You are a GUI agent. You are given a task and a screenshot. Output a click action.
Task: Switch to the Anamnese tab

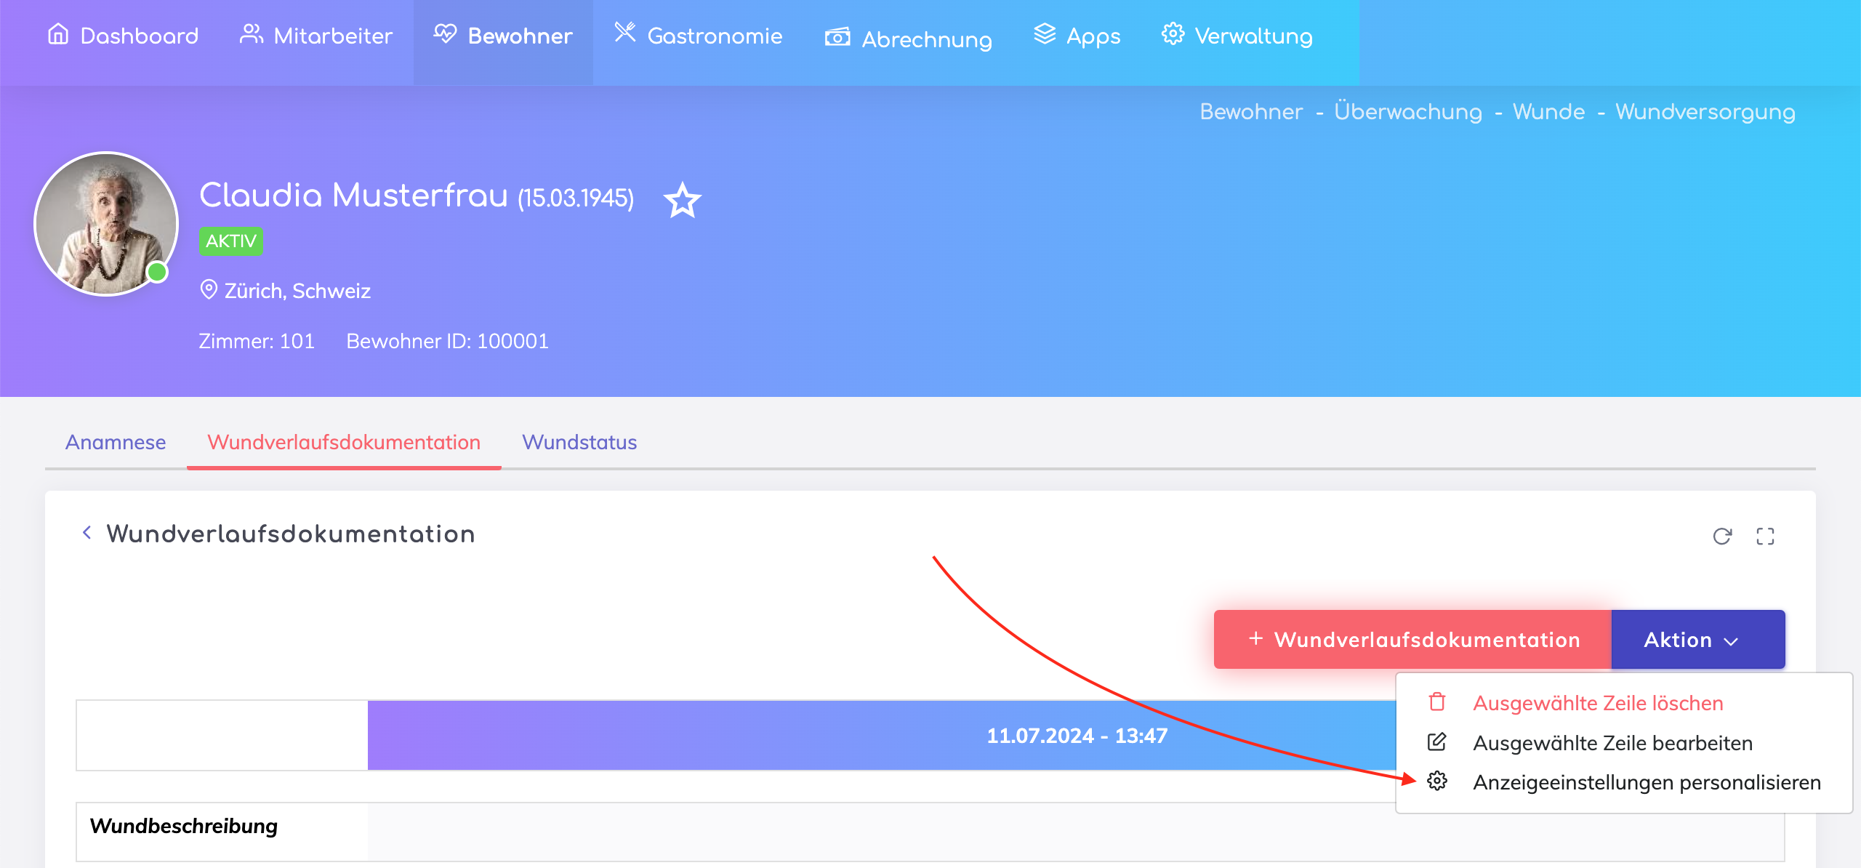click(x=116, y=442)
